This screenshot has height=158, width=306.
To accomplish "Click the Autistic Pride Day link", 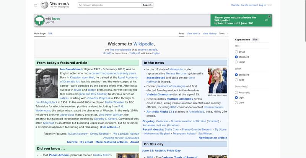I will coord(168,151).
